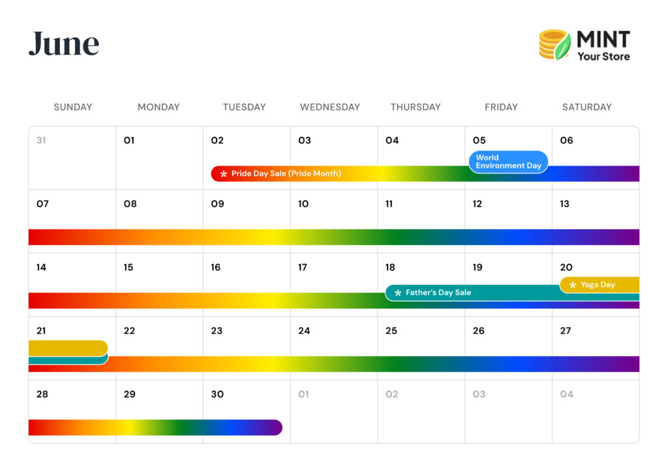Click the WEDNESDAY column header
Image resolution: width=668 pixels, height=472 pixels.
[x=329, y=107]
